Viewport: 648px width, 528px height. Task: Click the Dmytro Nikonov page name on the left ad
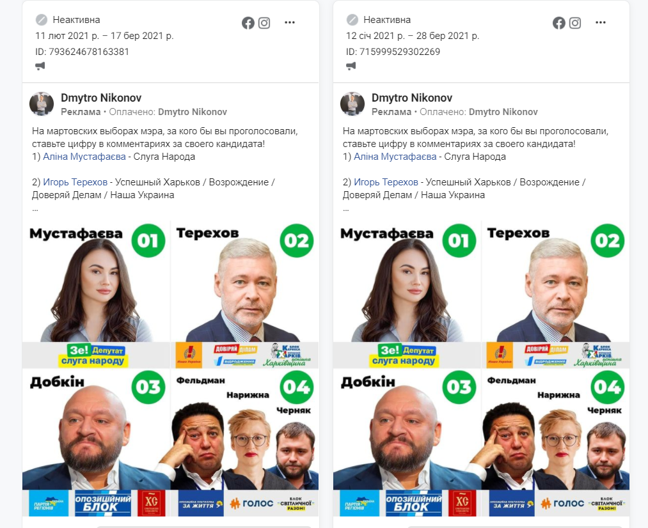point(101,98)
